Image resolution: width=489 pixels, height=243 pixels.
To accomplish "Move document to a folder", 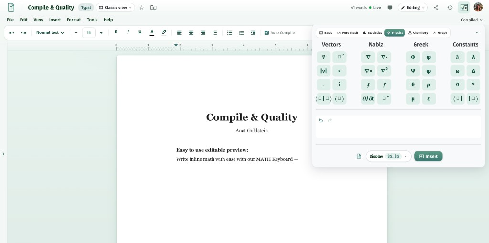I will click(x=153, y=8).
